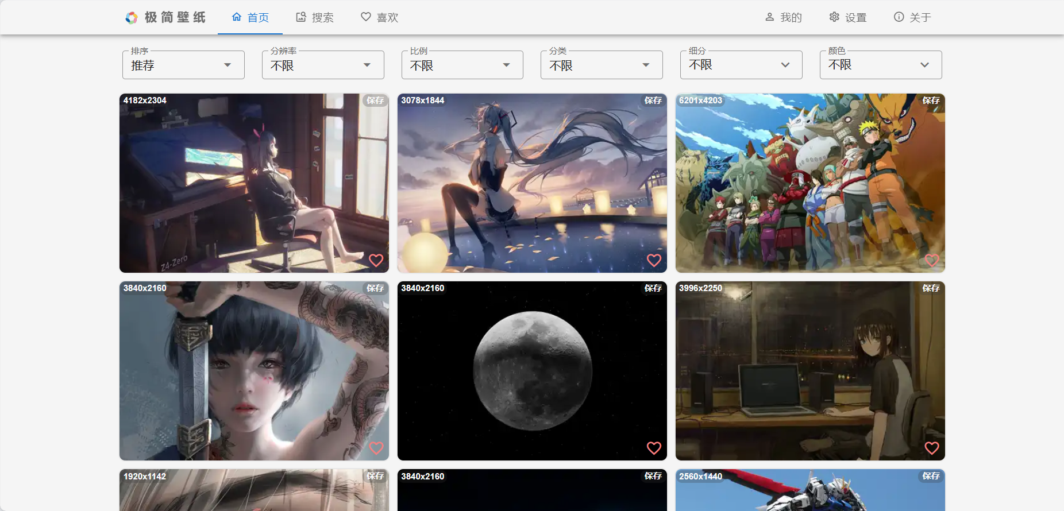Like the tattooed swordswoman 3840x2160 wallpaper
This screenshot has height=511, width=1064.
point(376,448)
